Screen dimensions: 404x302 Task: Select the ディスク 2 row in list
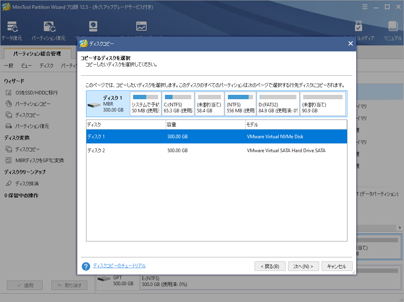tap(217, 151)
